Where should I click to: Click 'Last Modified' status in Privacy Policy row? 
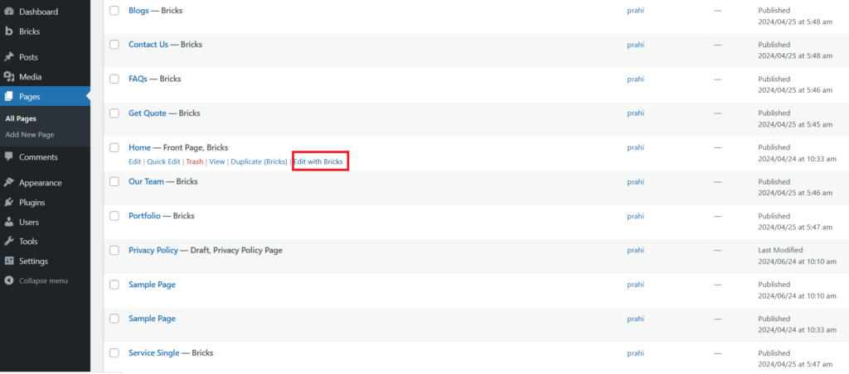(780, 250)
